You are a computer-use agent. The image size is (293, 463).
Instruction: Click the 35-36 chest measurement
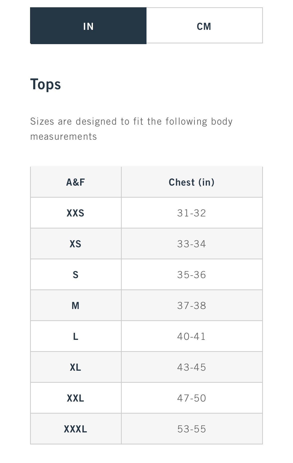pyautogui.click(x=192, y=275)
